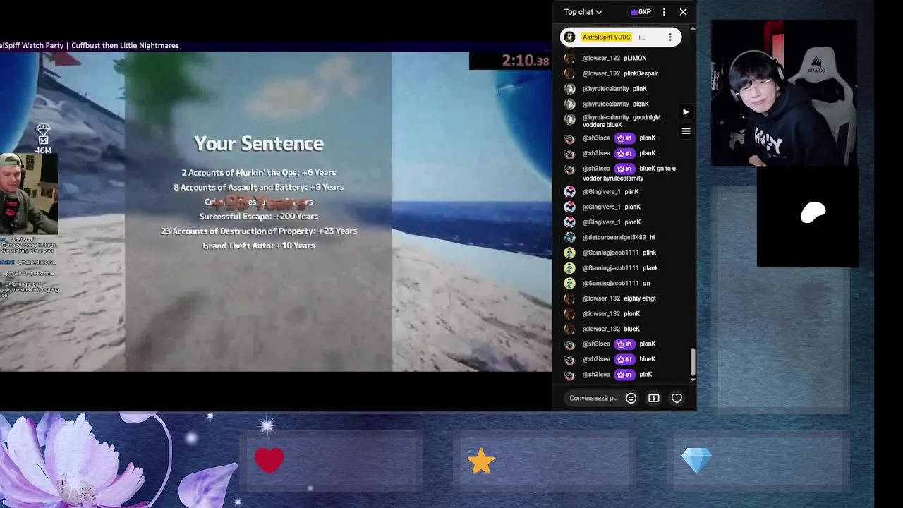Close the chat panel

[x=683, y=12]
